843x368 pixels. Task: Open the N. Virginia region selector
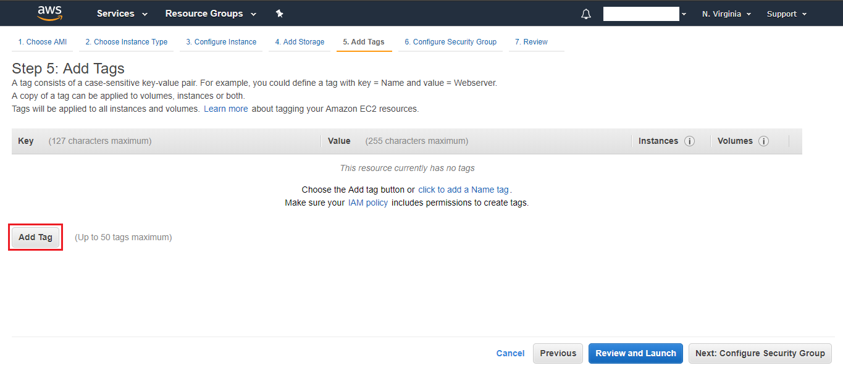pos(726,14)
